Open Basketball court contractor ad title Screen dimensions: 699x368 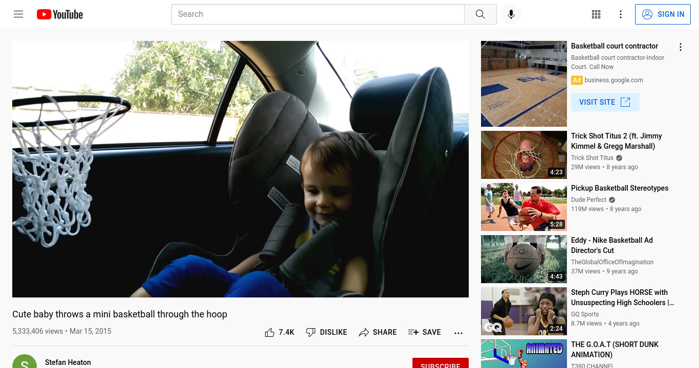pyautogui.click(x=615, y=46)
